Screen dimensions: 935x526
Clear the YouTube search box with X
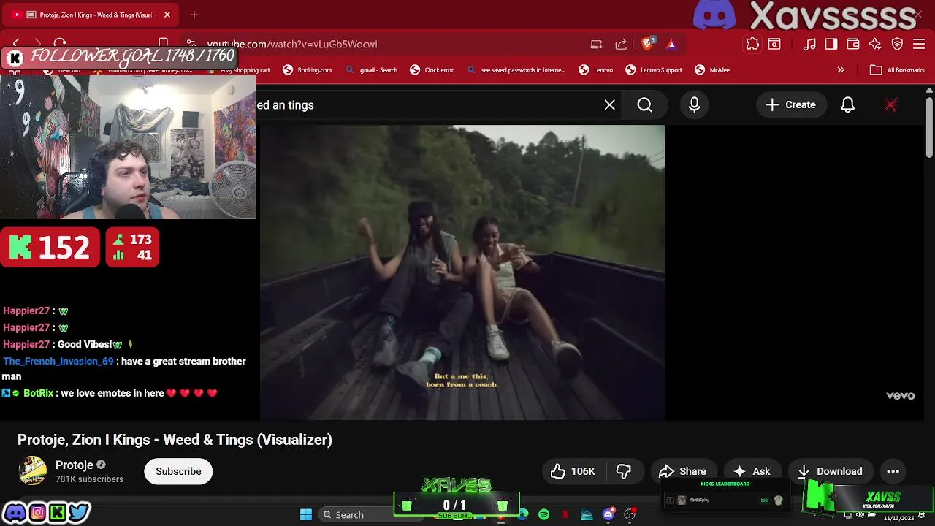click(x=609, y=105)
